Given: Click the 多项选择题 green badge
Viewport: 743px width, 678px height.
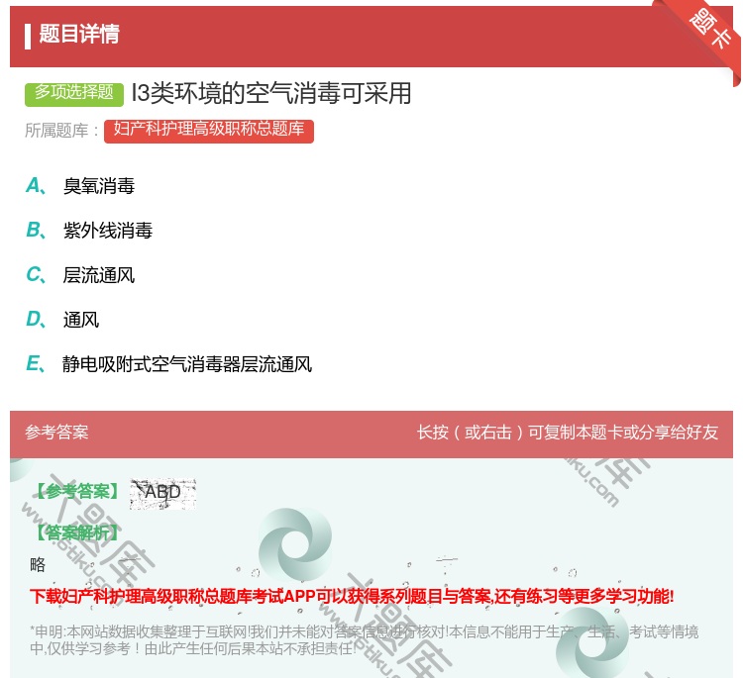Looking at the screenshot, I should pyautogui.click(x=74, y=94).
